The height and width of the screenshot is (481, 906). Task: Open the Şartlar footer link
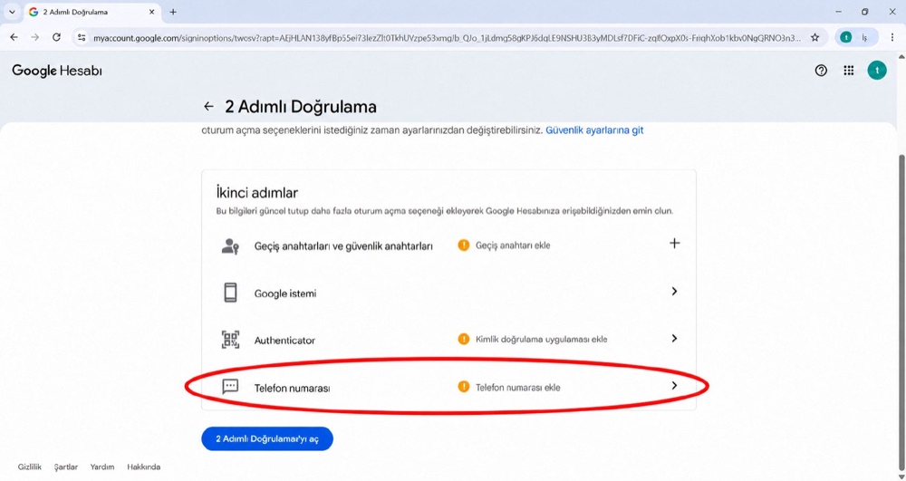[x=66, y=467]
